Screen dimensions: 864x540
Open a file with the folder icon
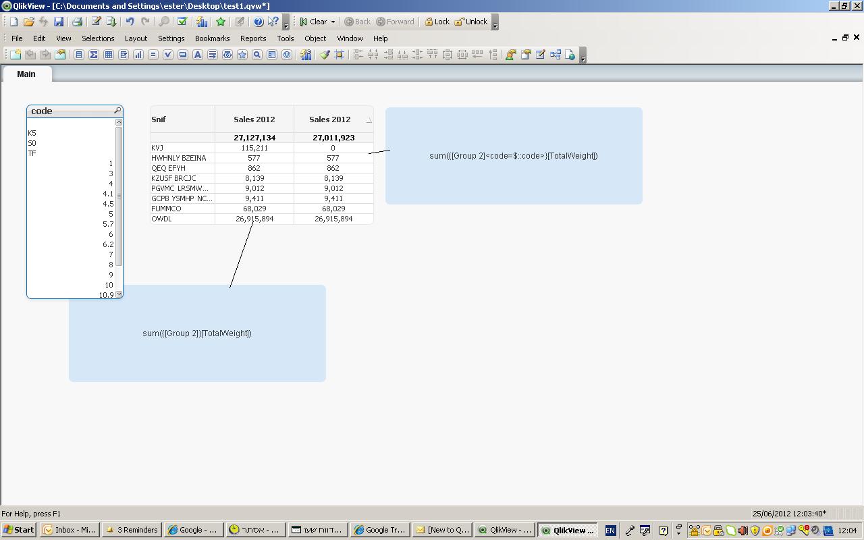[28, 22]
